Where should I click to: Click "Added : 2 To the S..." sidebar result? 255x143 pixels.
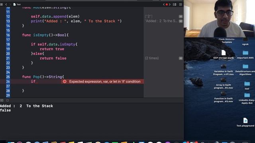161,21
